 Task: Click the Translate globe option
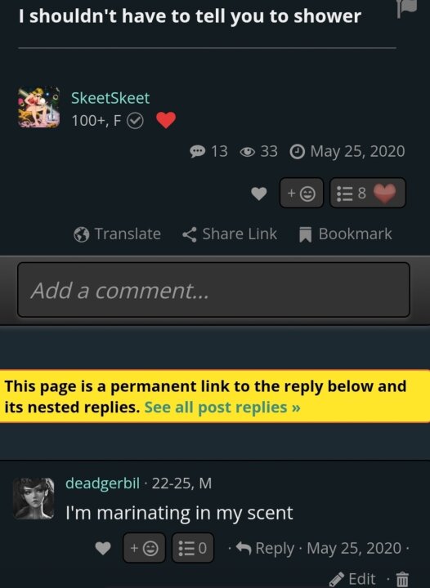pyautogui.click(x=118, y=234)
